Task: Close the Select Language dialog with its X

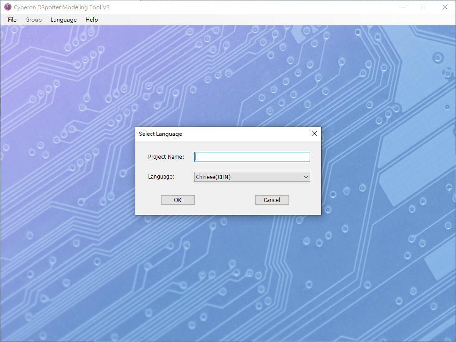Action: pos(314,133)
